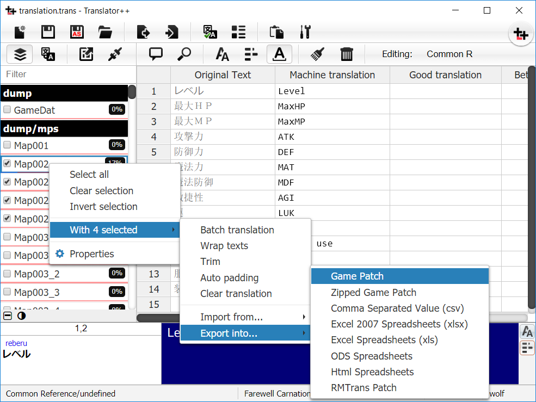Image resolution: width=536 pixels, height=402 pixels.
Task: Uncheck the first Map002 checkbox
Action: coord(7,163)
